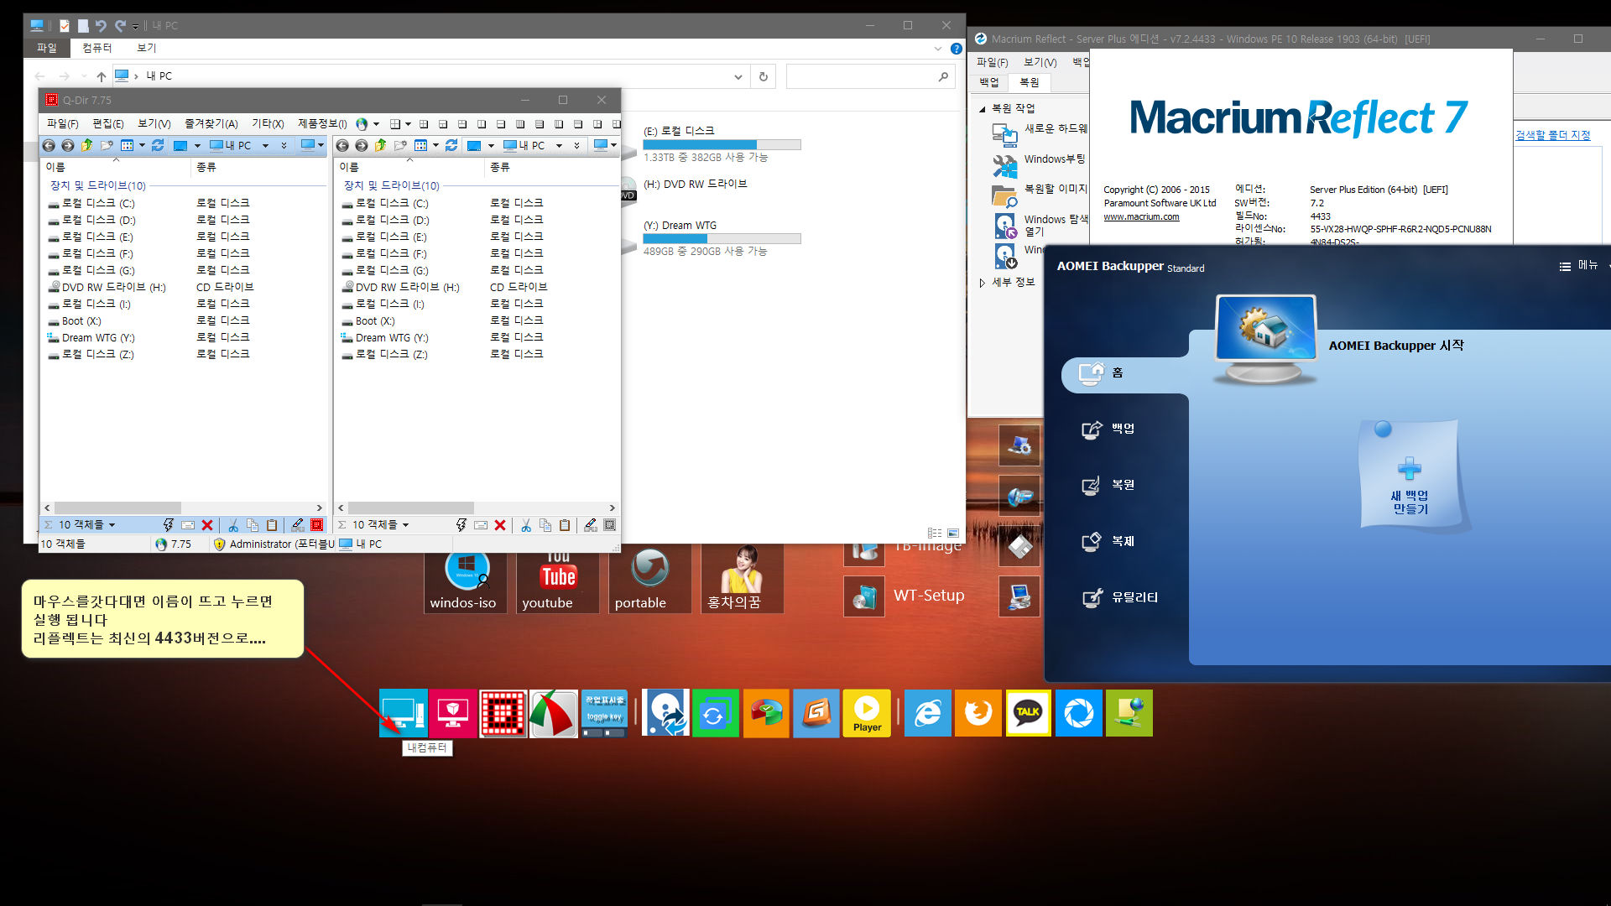Refresh the Q-Dir right pane
The height and width of the screenshot is (906, 1611).
(451, 146)
